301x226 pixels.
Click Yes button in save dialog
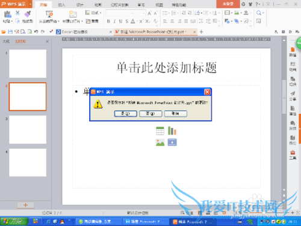pos(126,113)
